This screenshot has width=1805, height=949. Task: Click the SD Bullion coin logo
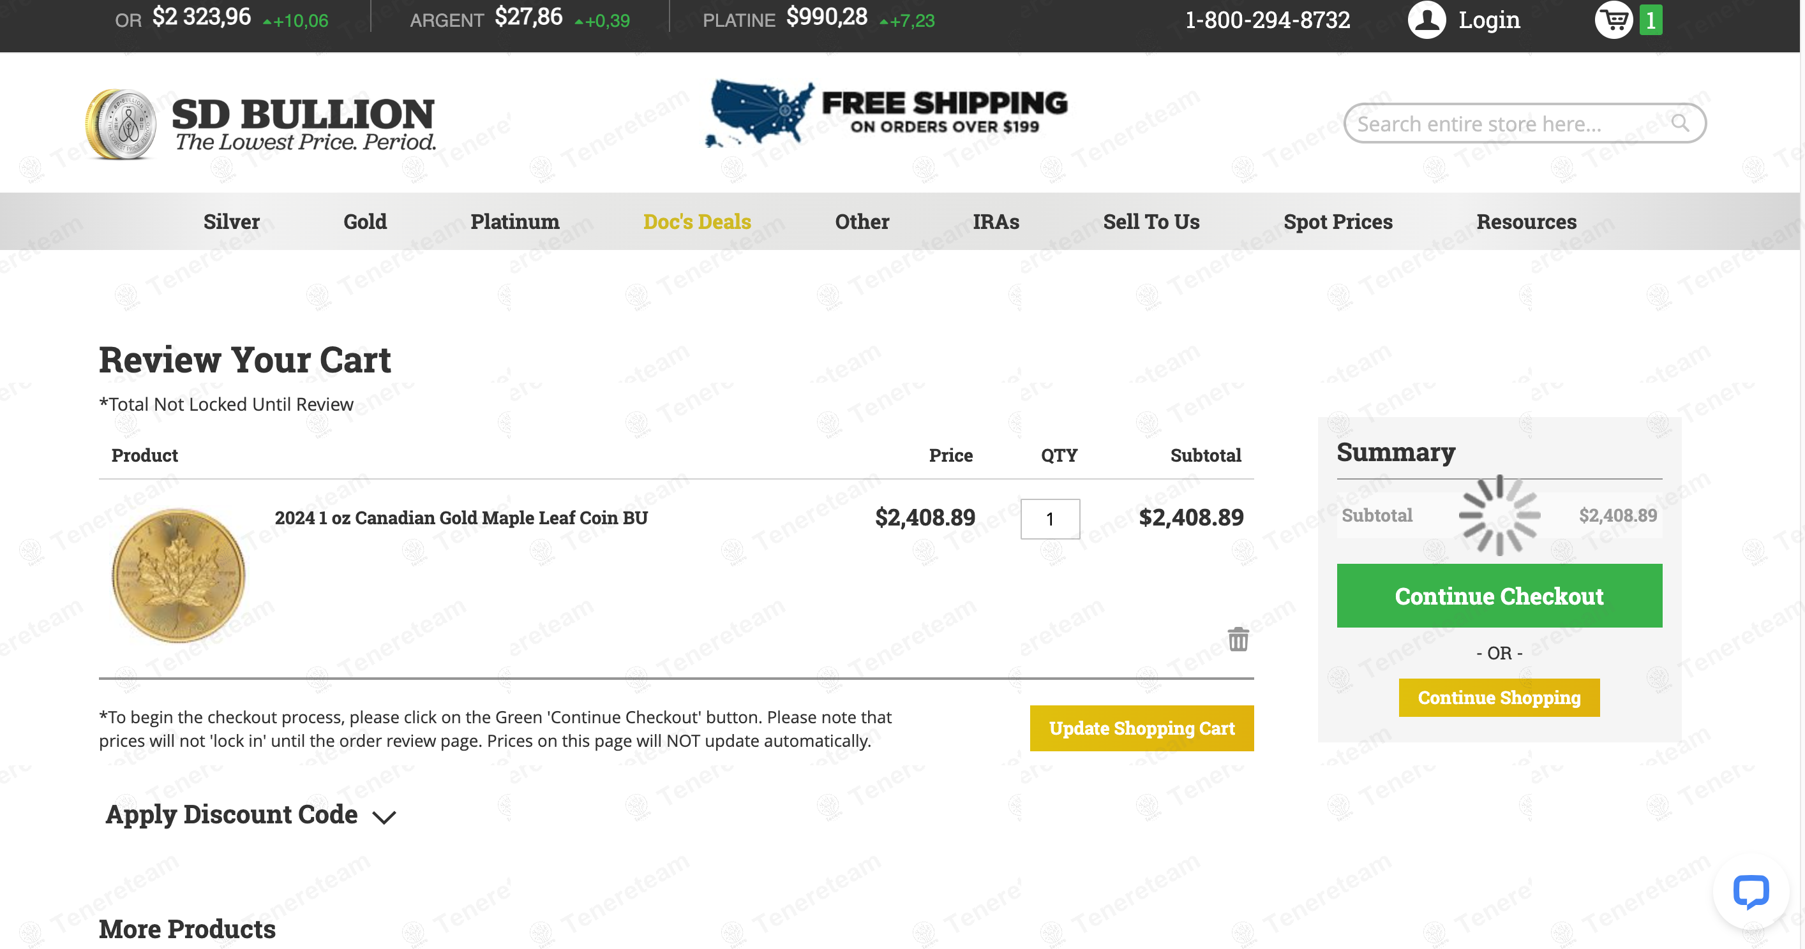coord(121,124)
